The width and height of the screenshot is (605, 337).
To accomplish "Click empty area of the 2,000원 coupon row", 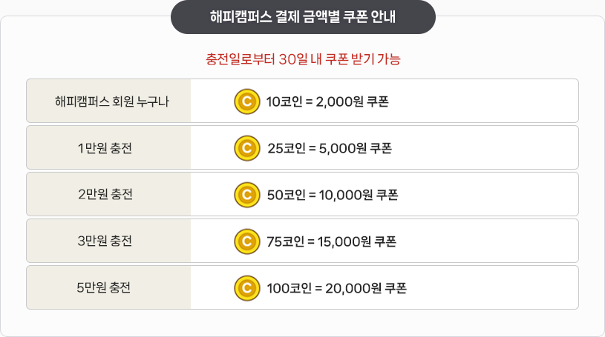I will [x=483, y=101].
